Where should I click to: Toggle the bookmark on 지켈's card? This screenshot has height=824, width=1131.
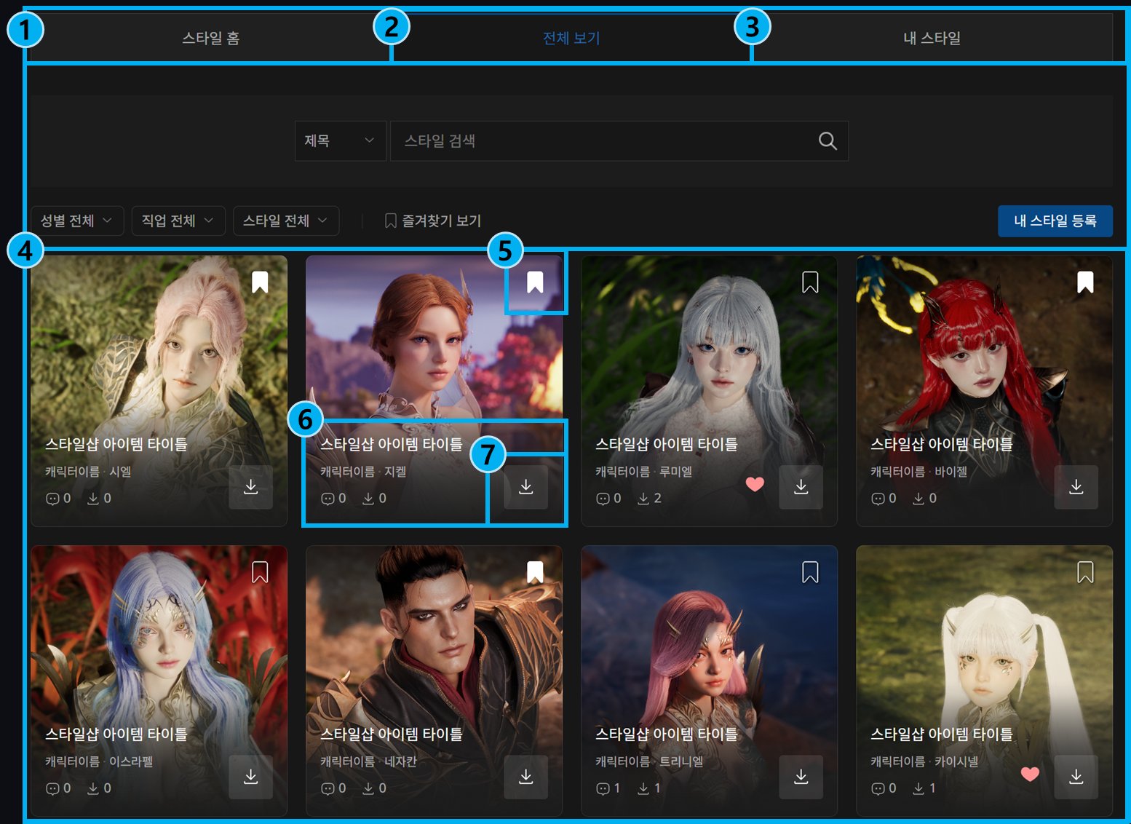(535, 282)
